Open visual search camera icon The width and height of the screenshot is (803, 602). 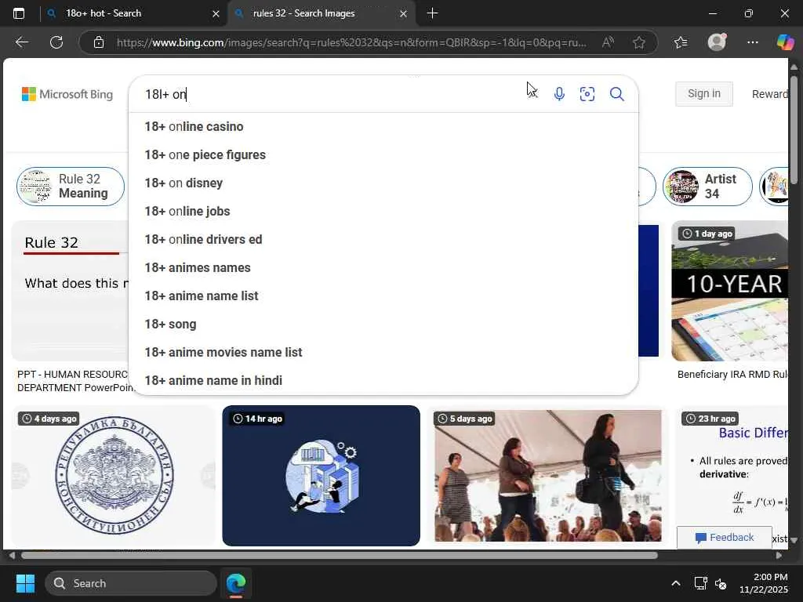point(587,94)
